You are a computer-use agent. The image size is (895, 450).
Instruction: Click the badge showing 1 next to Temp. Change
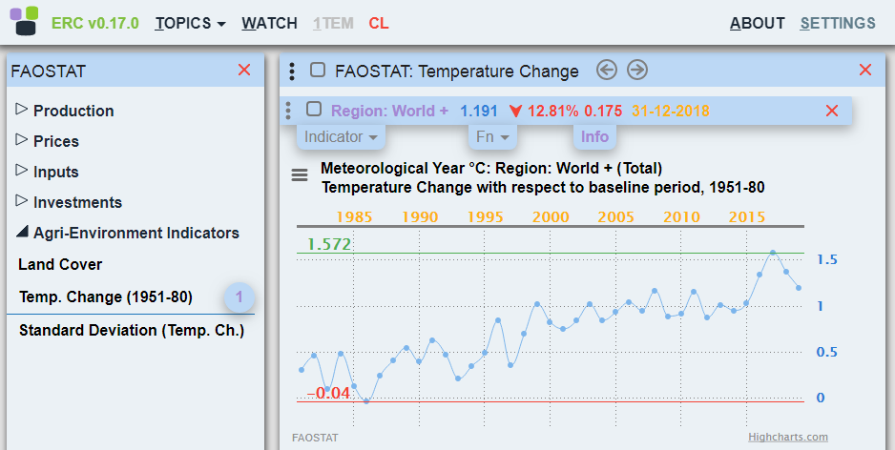pos(239,297)
